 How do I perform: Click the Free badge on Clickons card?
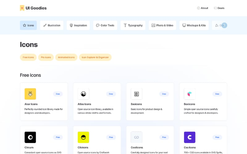(x=111, y=137)
